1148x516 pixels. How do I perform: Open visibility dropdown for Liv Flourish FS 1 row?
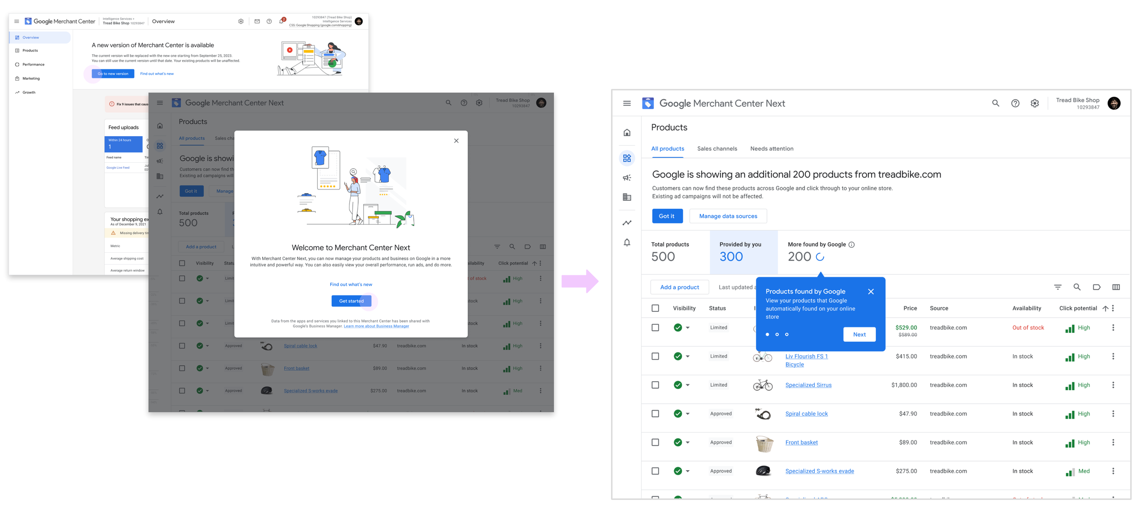(687, 357)
